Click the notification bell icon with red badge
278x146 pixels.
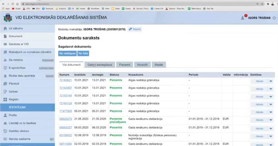(243, 18)
